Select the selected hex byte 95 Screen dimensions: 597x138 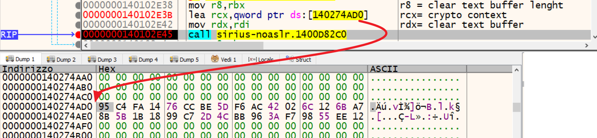(x=104, y=107)
